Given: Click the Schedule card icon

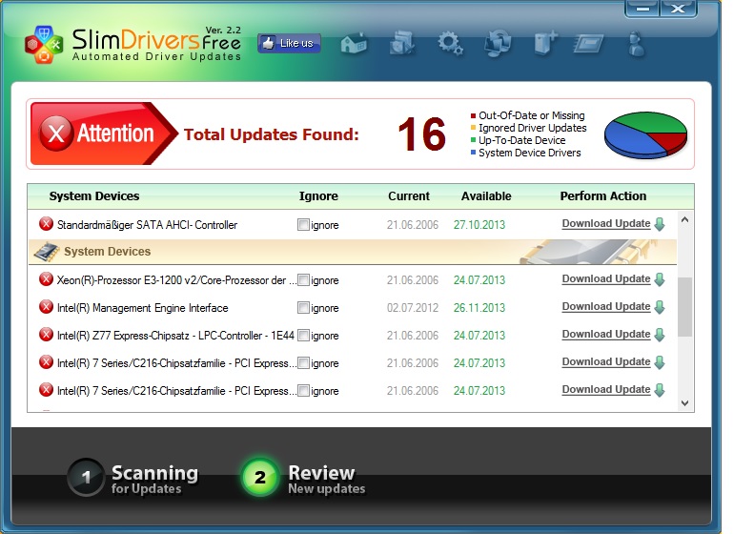Looking at the screenshot, I should coord(588,44).
